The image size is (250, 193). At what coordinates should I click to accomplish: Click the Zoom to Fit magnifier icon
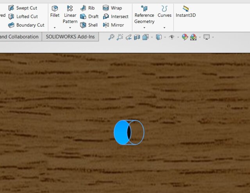click(111, 37)
